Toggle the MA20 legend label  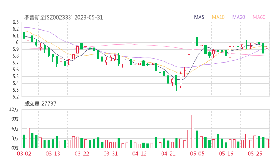click(x=239, y=17)
